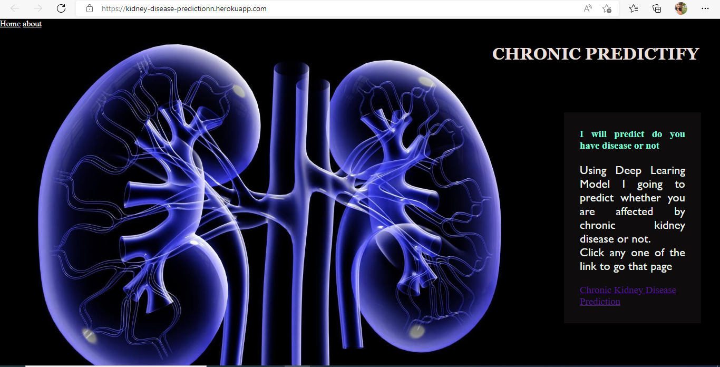Click the underlined Home hyperlink
Viewport: 720px width, 367px height.
tap(10, 24)
